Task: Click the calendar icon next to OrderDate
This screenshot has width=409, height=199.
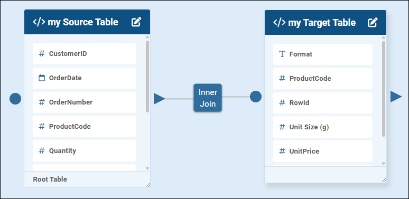Action: (x=42, y=78)
